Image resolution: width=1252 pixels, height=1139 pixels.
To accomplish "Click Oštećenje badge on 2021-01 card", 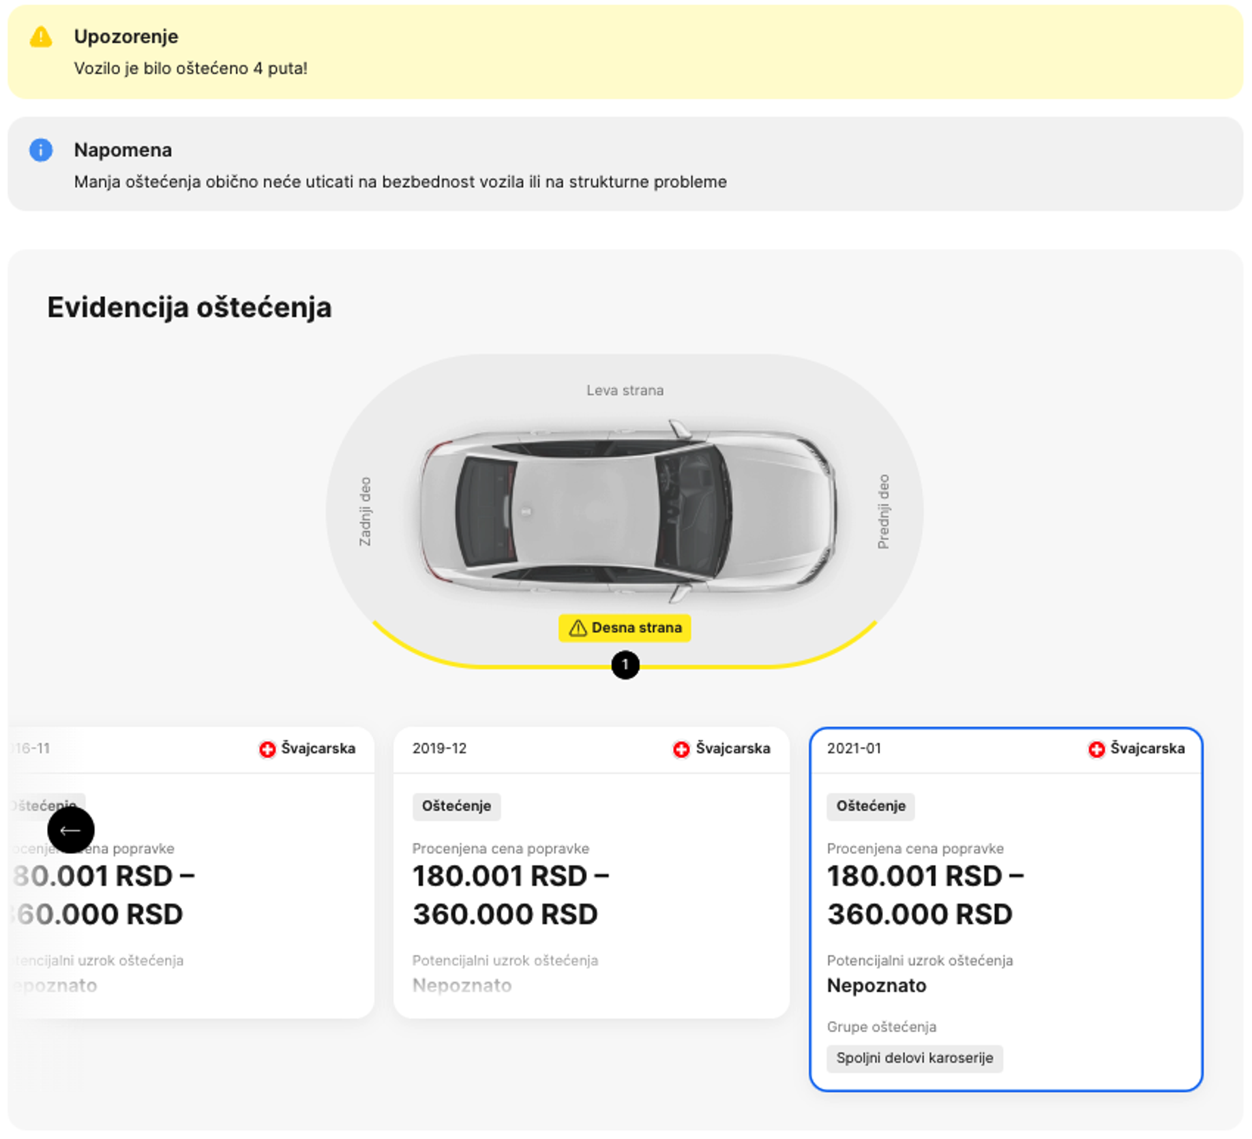I will (871, 806).
